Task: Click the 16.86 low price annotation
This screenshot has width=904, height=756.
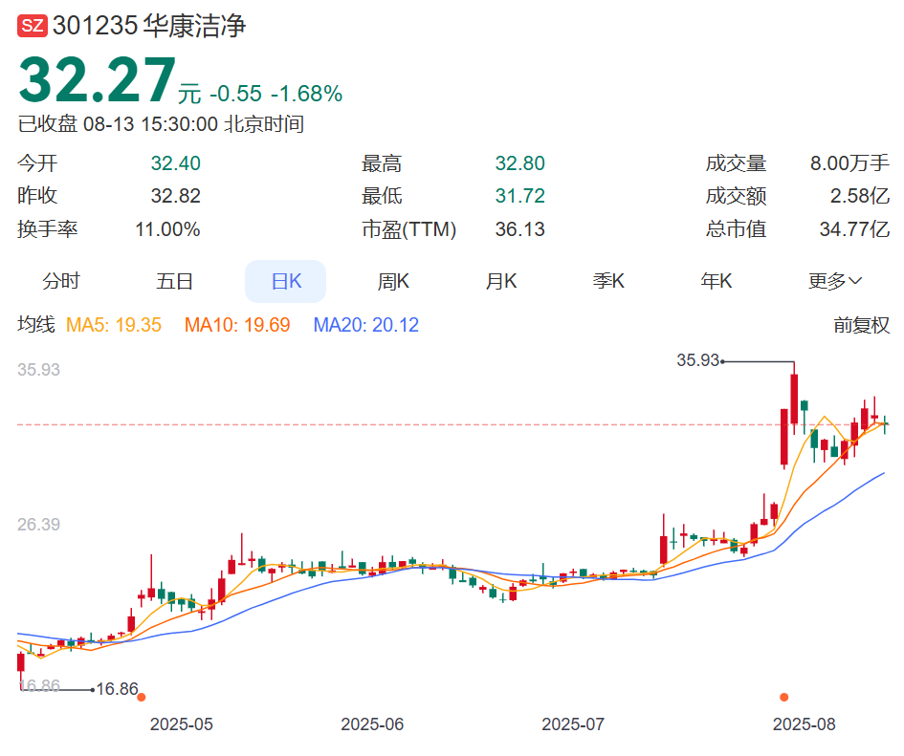Action: coord(118,688)
